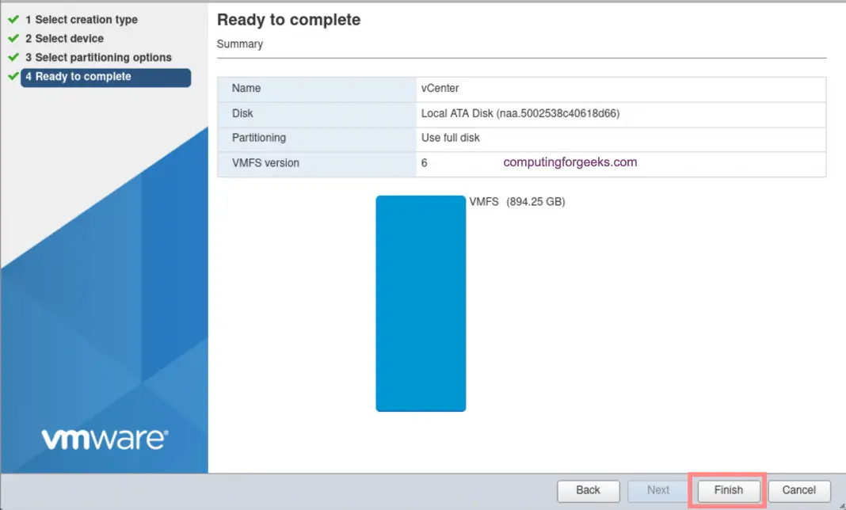
Task: Click the VMware logo
Action: point(104,436)
